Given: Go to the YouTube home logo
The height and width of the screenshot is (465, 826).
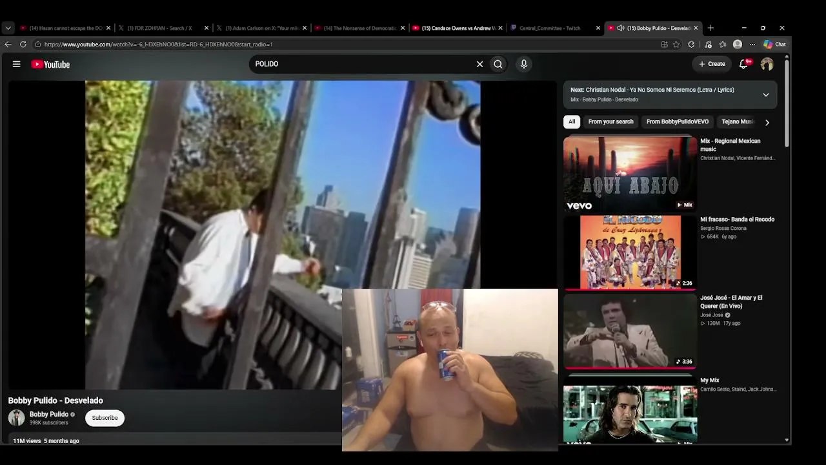Looking at the screenshot, I should click(50, 64).
